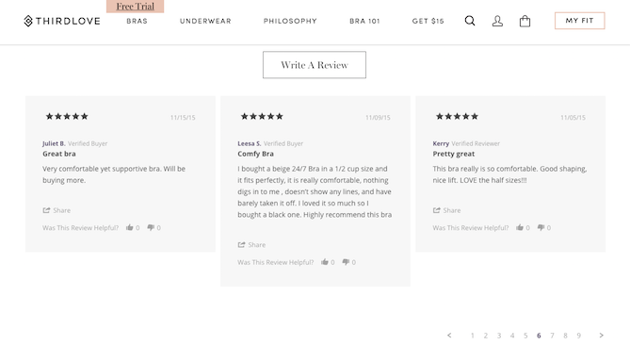Jump to reviews page 7

tap(552, 336)
